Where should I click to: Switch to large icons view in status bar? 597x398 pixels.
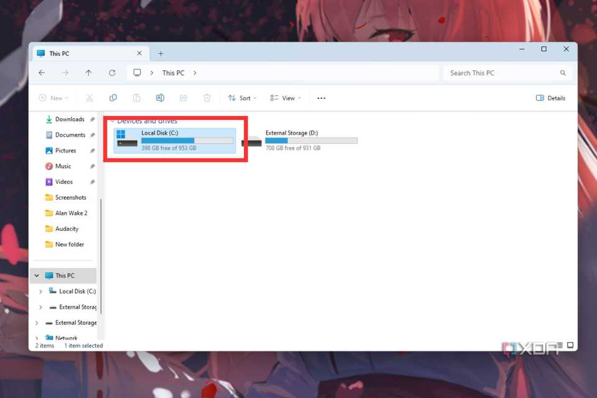(570, 345)
